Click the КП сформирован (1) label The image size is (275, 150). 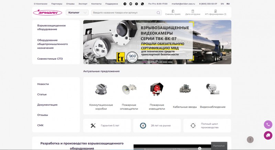216,14
